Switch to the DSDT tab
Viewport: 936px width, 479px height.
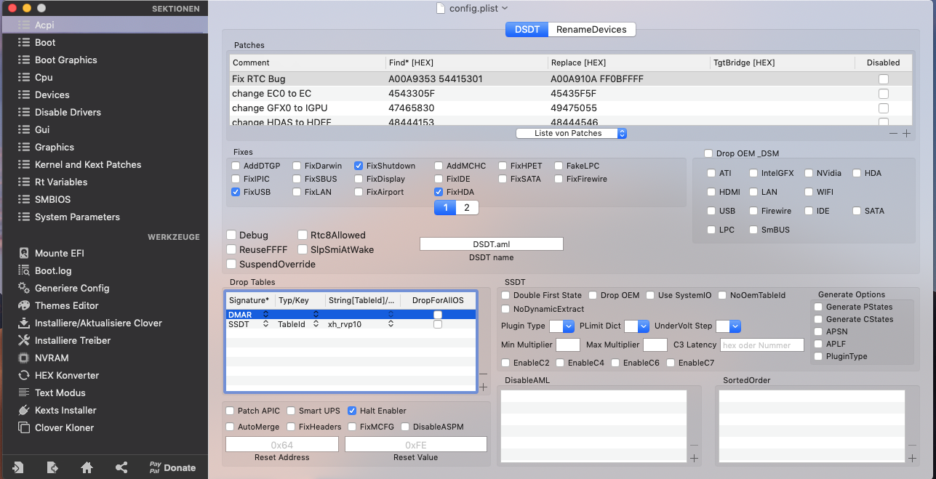coord(527,29)
